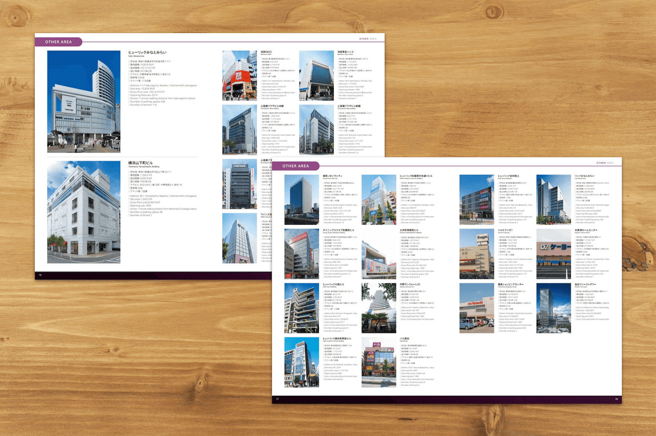
Task: Click 'Number of tenants:116' under Hulic Minatomirai
Action: 143,105
